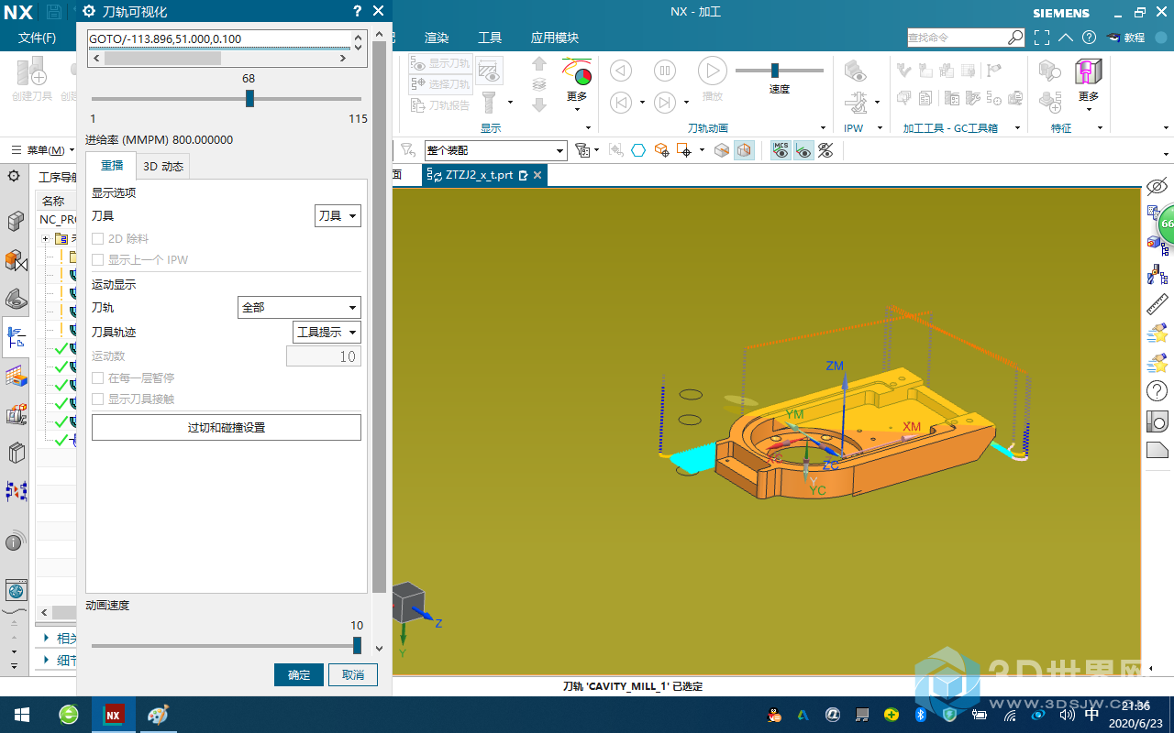This screenshot has width=1174, height=733.
Task: Click the show IPW eye icon
Action: (x=855, y=71)
